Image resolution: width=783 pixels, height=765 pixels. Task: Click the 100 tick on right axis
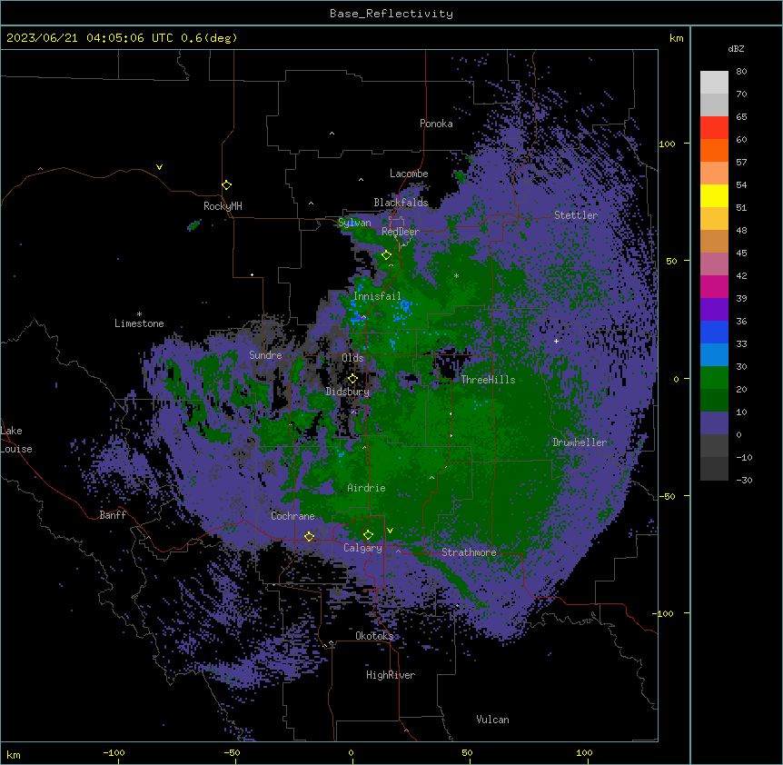click(667, 144)
